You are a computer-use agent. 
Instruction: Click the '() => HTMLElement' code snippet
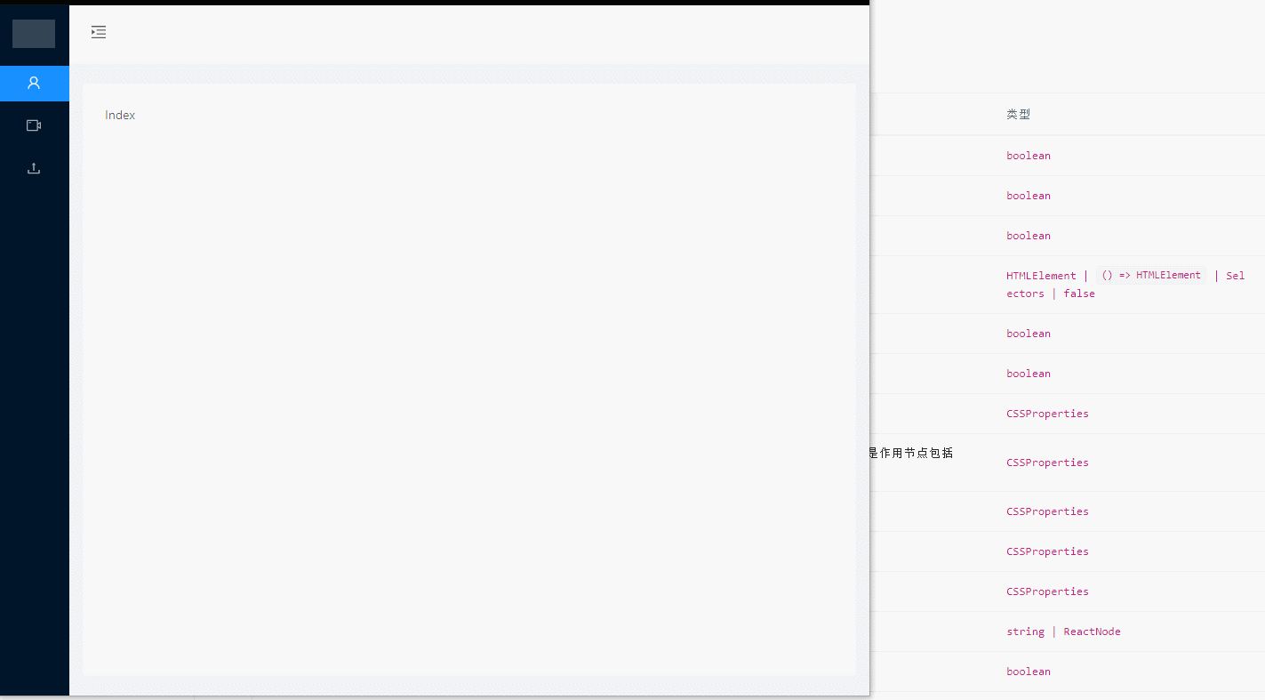click(x=1151, y=276)
